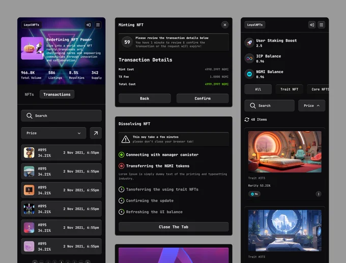The height and width of the screenshot is (263, 346).
Task: Click step 5 circle for Refreshing UI balance
Action: (122, 212)
